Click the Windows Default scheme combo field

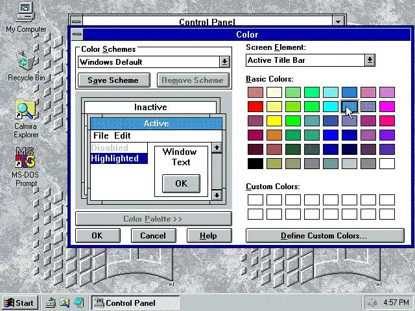148,62
